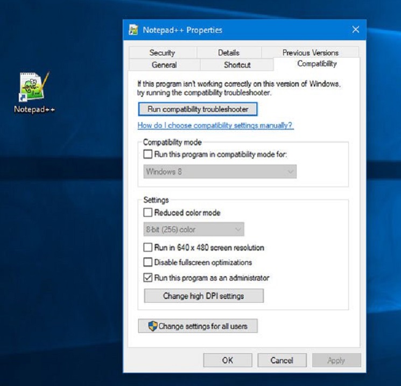Switch to the General tab

coord(164,65)
